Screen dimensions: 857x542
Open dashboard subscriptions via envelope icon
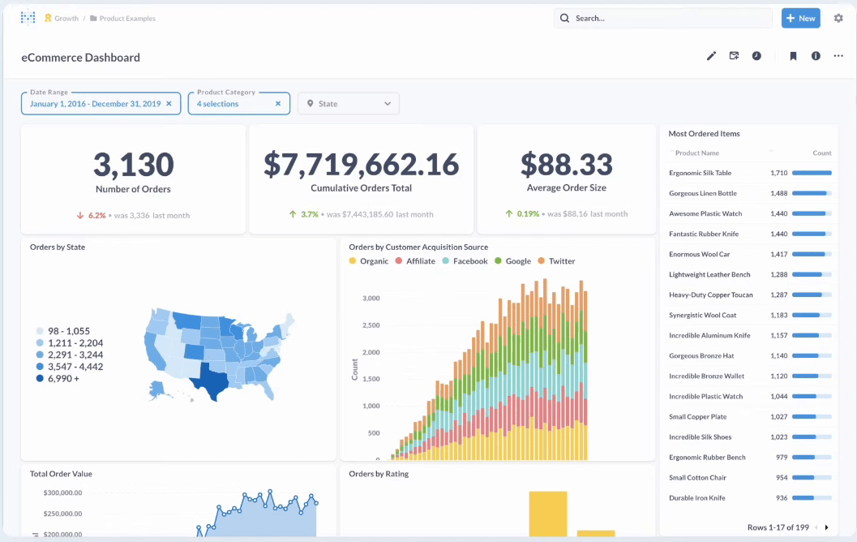pos(734,56)
